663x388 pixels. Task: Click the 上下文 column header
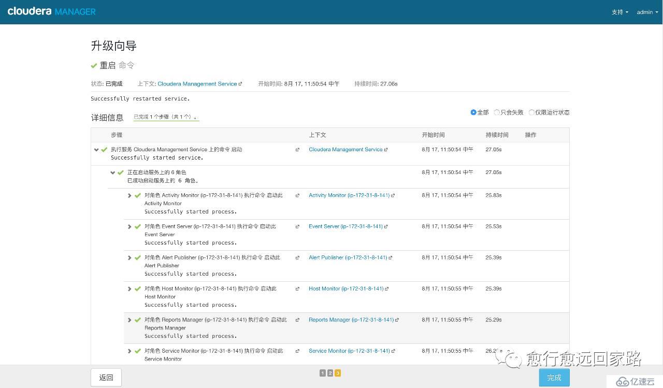point(318,135)
